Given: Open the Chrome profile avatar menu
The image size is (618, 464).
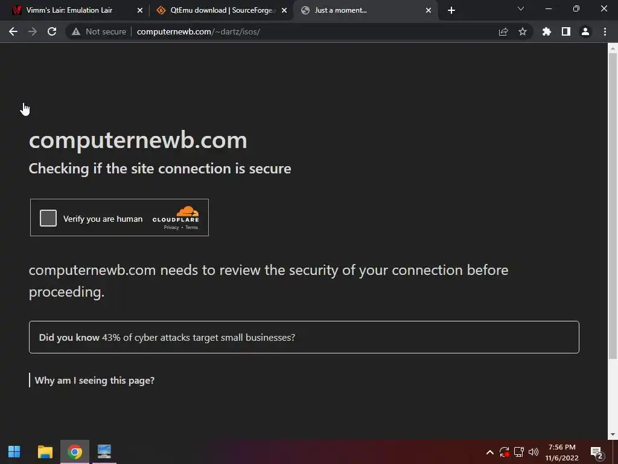Looking at the screenshot, I should pos(585,31).
